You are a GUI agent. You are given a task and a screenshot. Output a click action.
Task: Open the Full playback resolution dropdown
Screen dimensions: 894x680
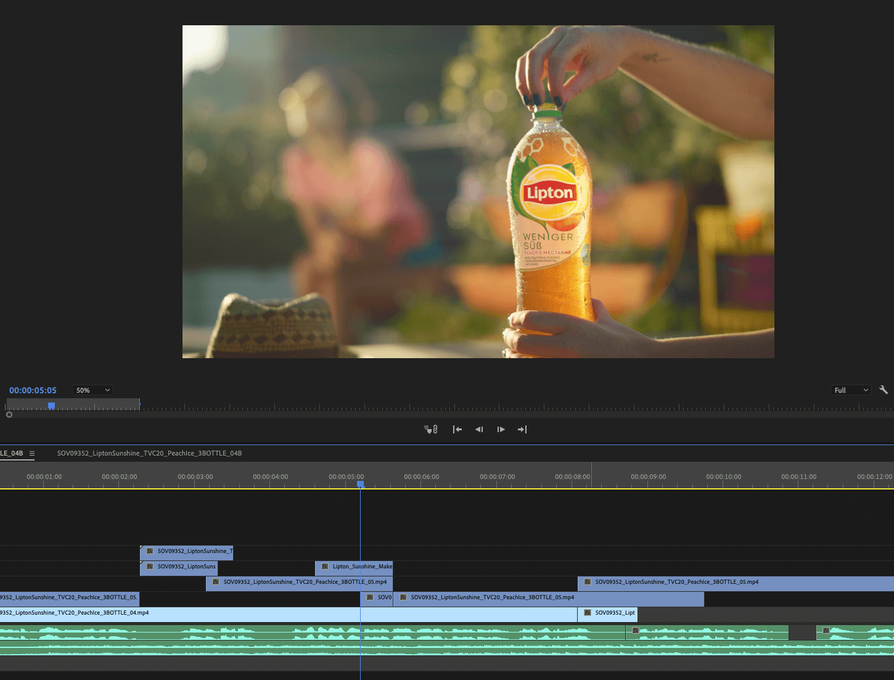(x=851, y=390)
